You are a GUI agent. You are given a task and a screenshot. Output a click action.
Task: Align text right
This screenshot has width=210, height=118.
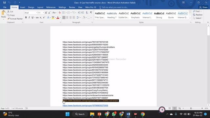pyautogui.click(x=71, y=17)
